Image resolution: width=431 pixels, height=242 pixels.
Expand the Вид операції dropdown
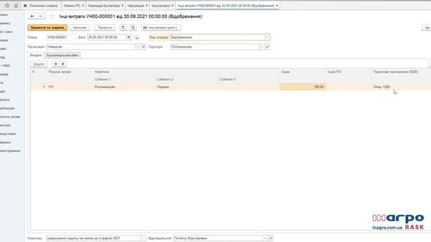(267, 38)
